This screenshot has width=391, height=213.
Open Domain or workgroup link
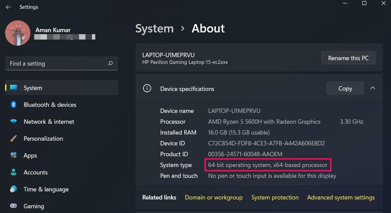click(214, 197)
